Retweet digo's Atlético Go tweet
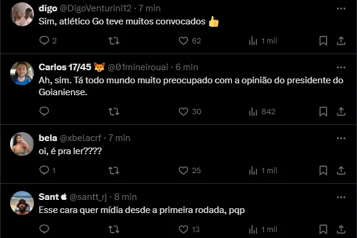 pos(114,40)
